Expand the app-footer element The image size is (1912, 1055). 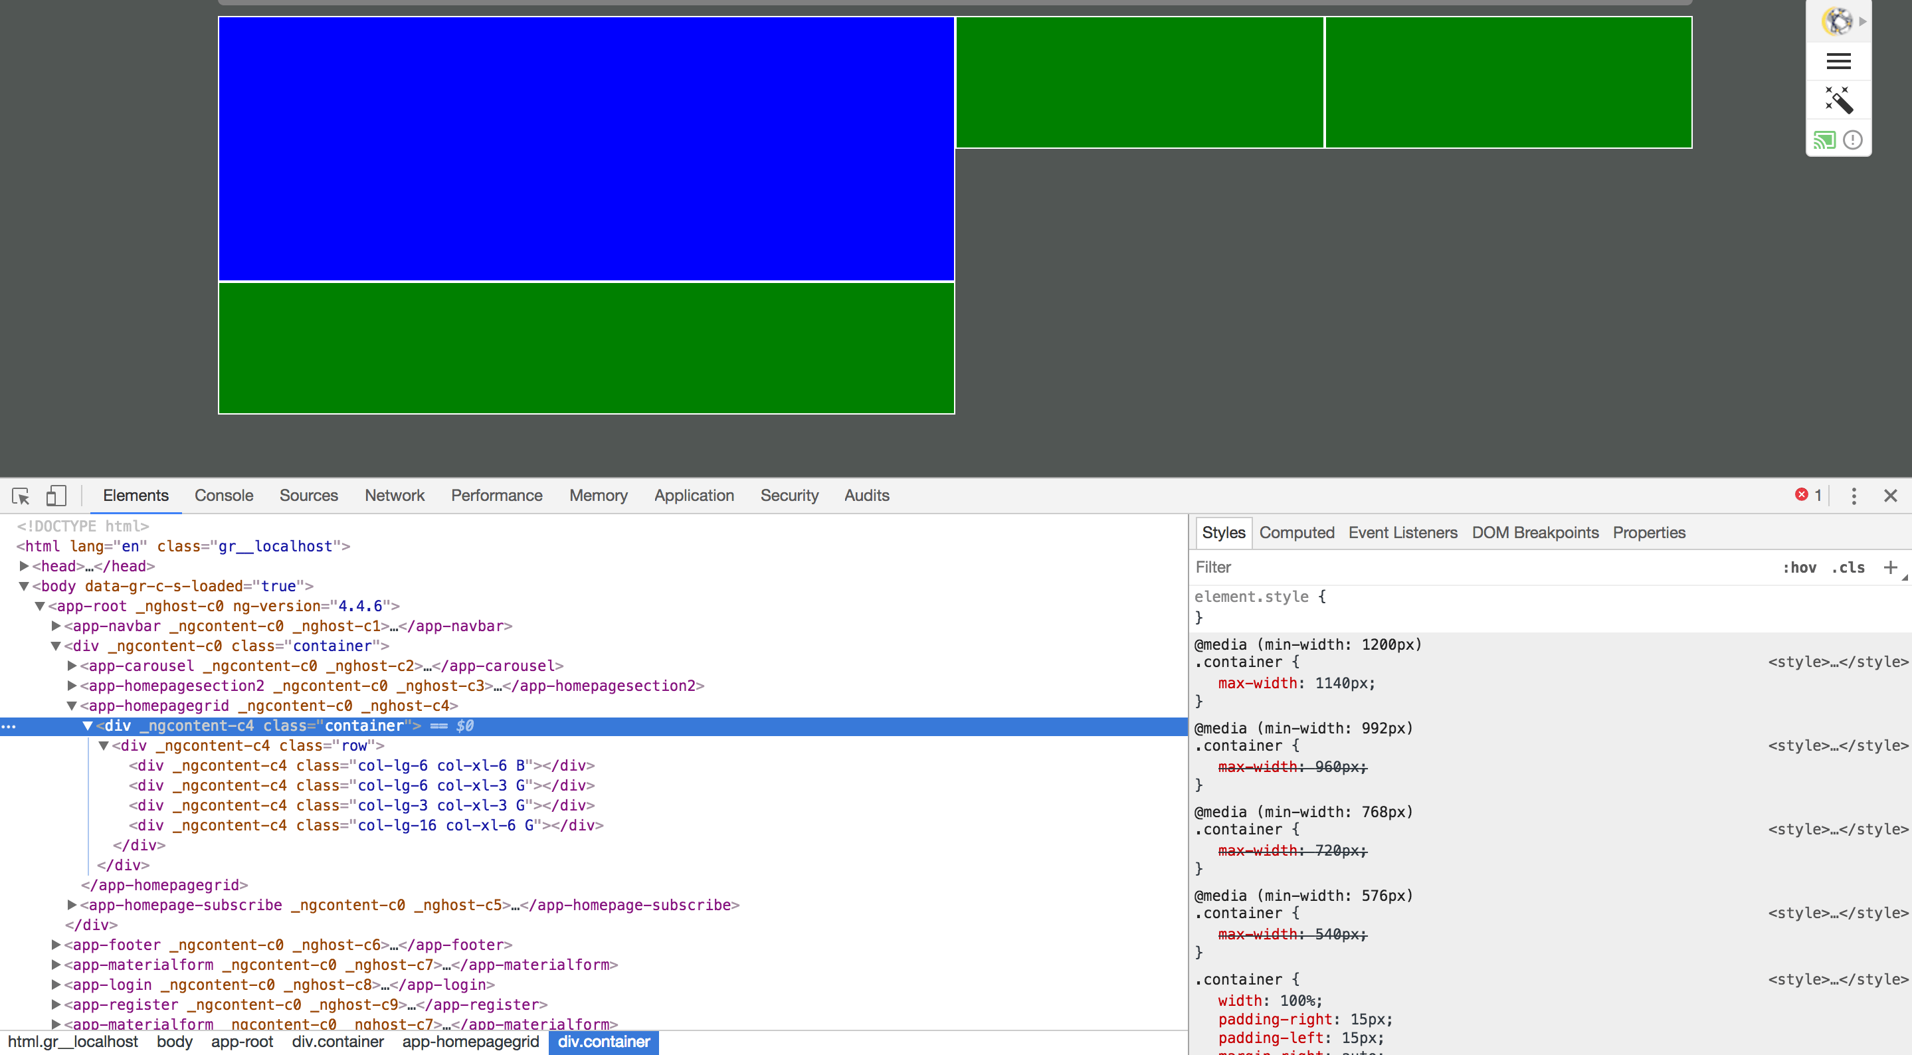pyautogui.click(x=56, y=944)
